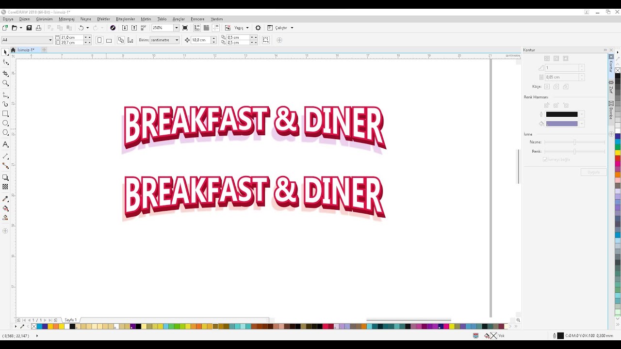Toggle the 'İvmeyi bağla' checkbox

point(545,159)
